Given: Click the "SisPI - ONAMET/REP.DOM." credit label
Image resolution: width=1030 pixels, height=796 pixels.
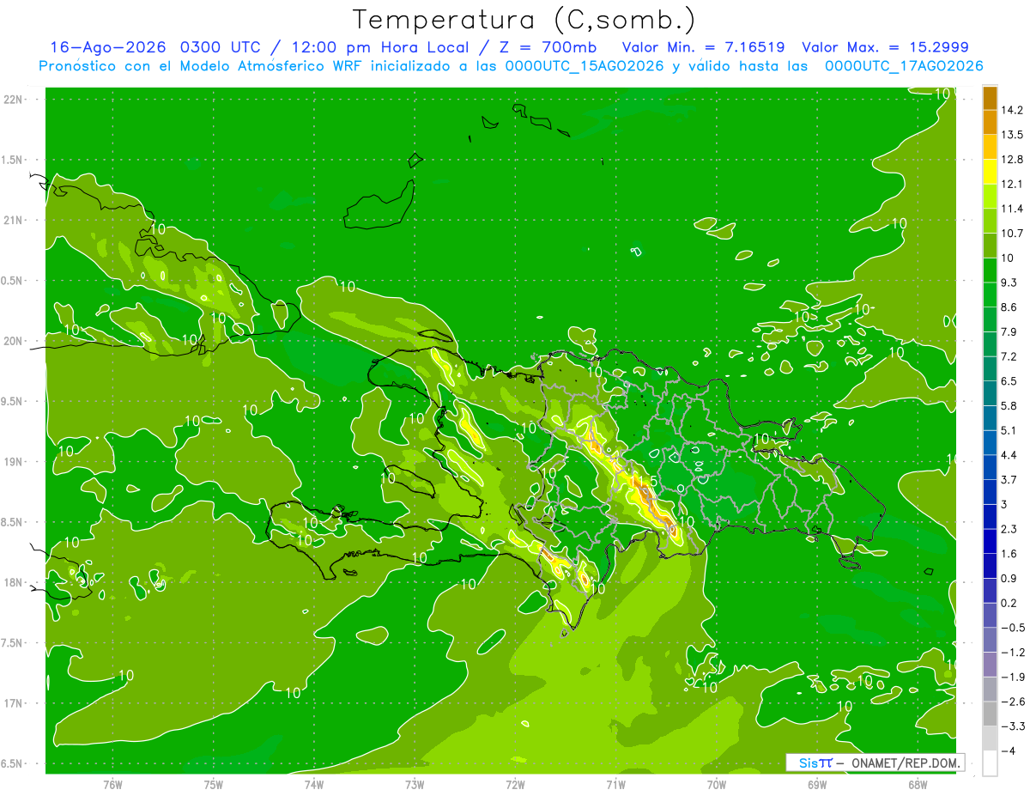Looking at the screenshot, I should click(x=875, y=763).
